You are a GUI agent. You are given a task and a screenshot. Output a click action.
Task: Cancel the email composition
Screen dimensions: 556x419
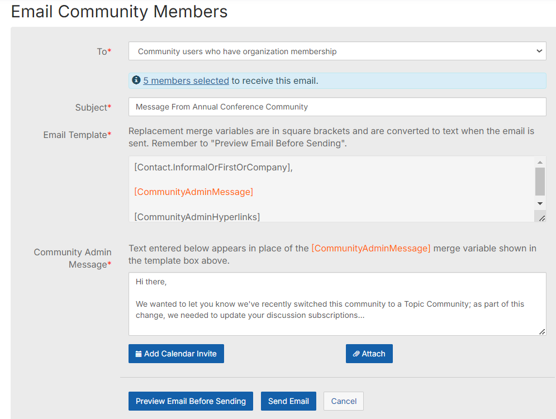coord(343,401)
